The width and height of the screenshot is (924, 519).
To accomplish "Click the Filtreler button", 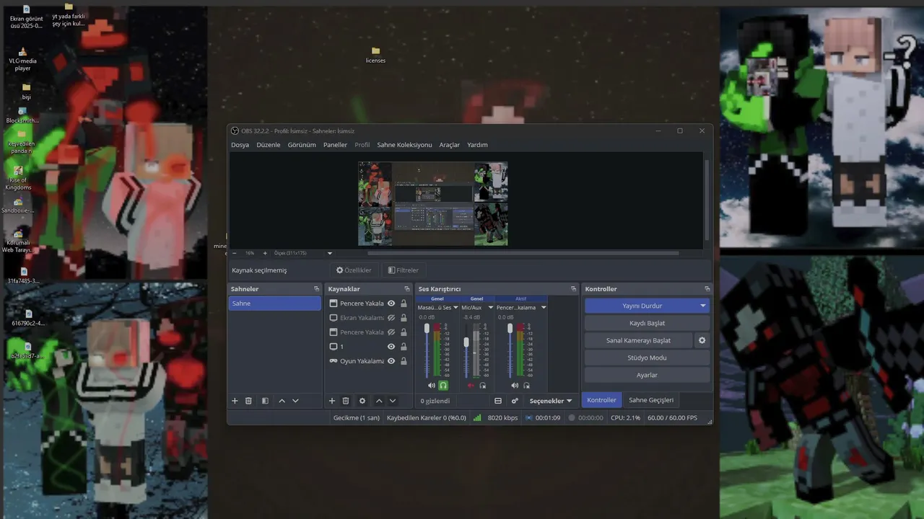I will (403, 270).
